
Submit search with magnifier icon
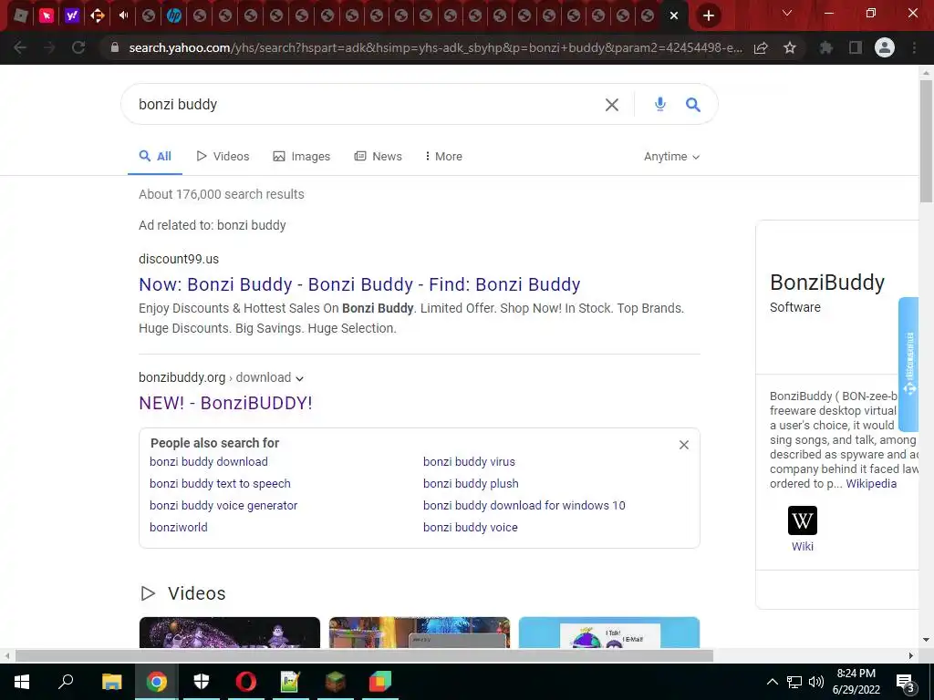coord(693,105)
